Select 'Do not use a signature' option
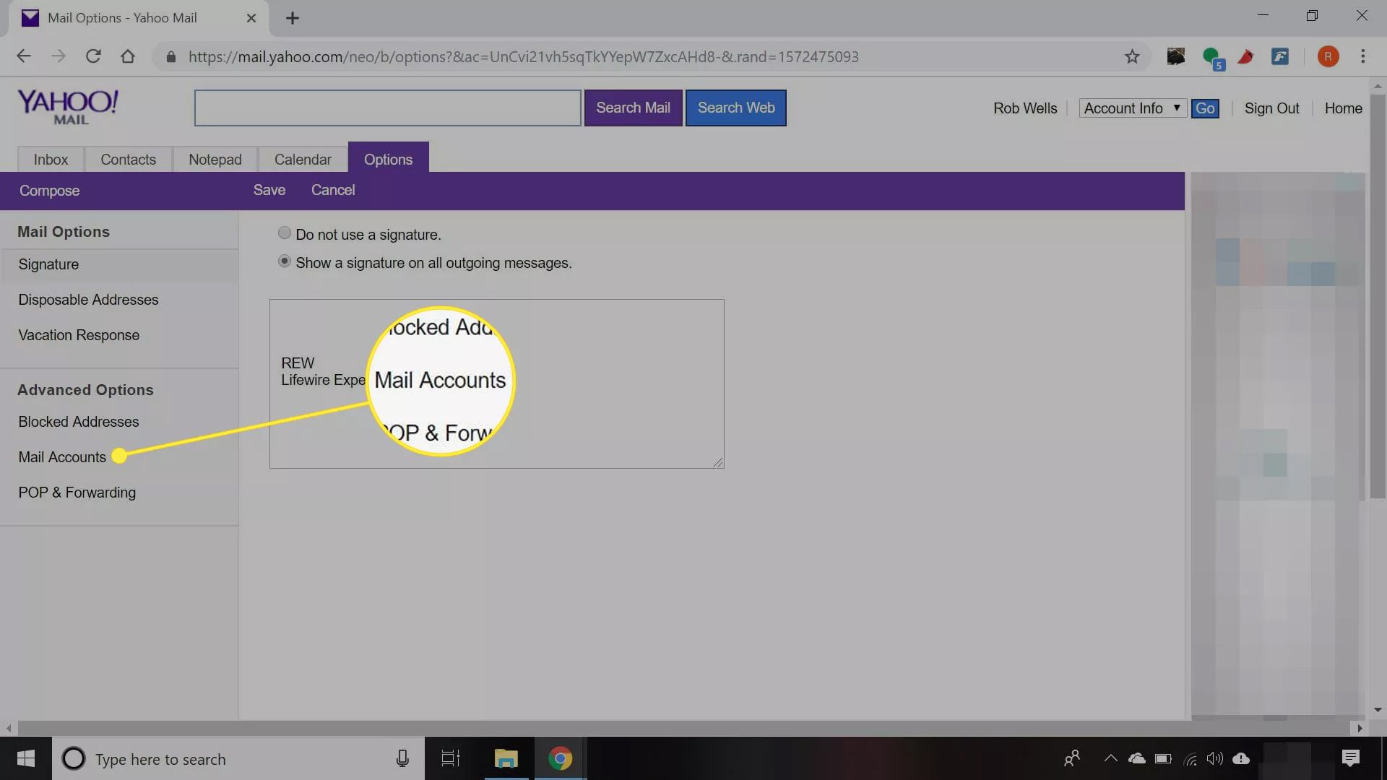The image size is (1387, 780). pyautogui.click(x=285, y=233)
